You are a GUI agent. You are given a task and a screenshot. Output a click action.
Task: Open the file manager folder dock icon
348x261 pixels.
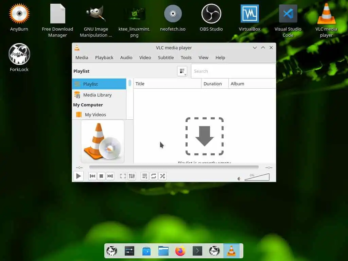pyautogui.click(x=163, y=251)
